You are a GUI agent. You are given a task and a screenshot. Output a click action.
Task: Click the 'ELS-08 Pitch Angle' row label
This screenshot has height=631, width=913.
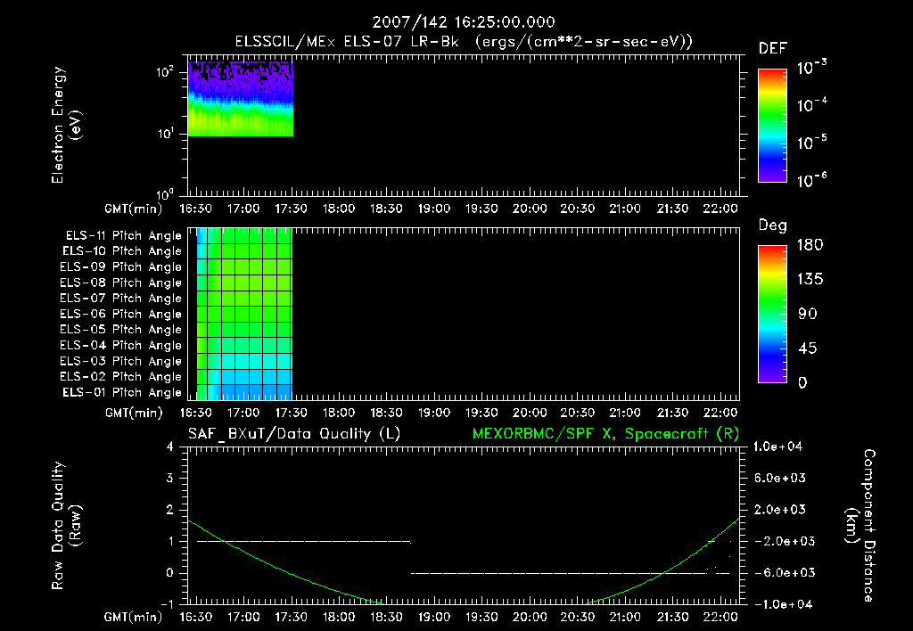tap(120, 283)
